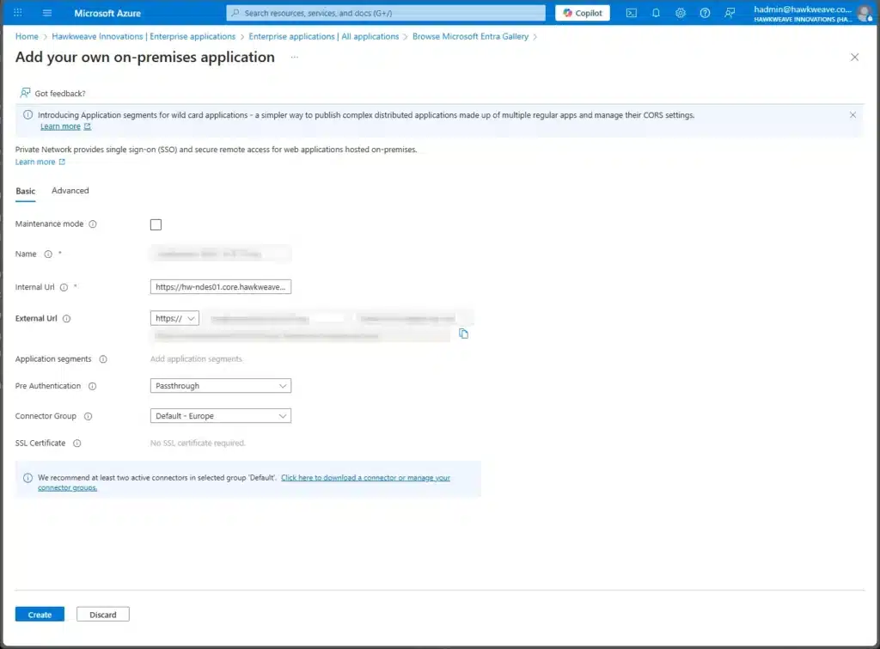Enable the Maintenance mode checkbox

[x=156, y=225]
